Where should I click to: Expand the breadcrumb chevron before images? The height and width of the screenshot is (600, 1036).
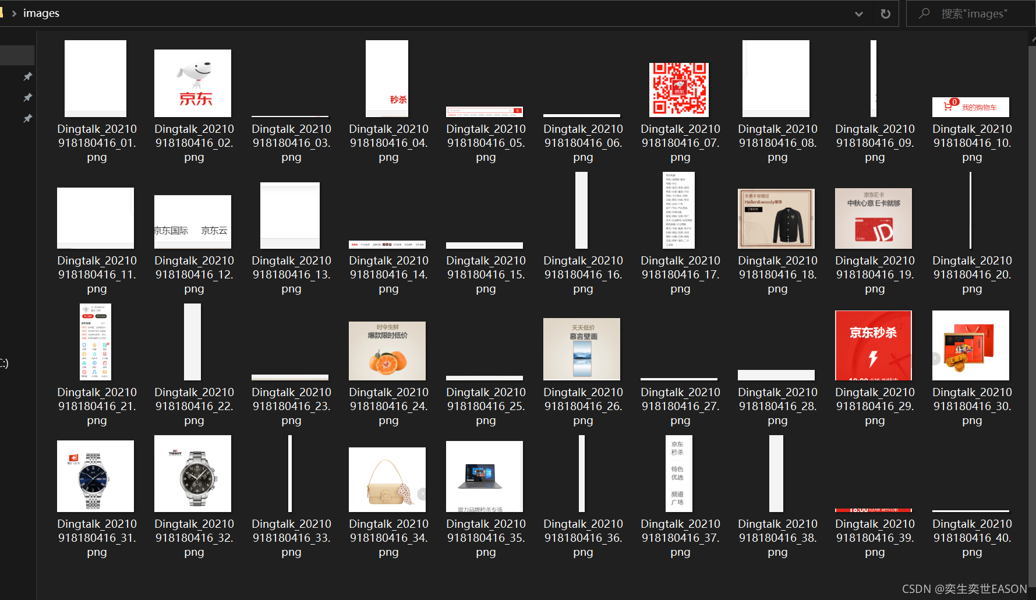click(x=14, y=13)
